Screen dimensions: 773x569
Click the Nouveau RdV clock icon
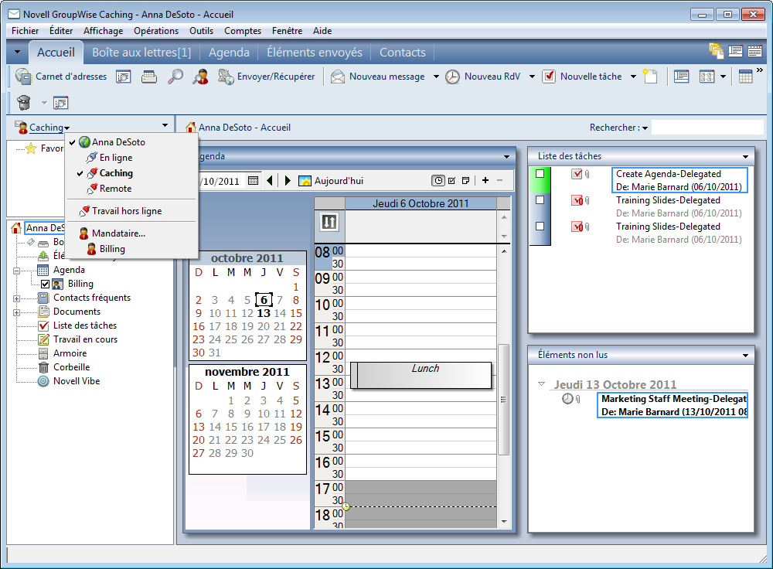(x=452, y=77)
